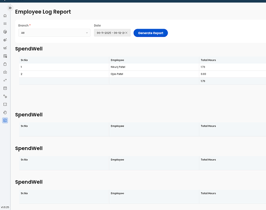Click the plain calendar icon in sidebar
This screenshot has width=266, height=210.
point(5,88)
